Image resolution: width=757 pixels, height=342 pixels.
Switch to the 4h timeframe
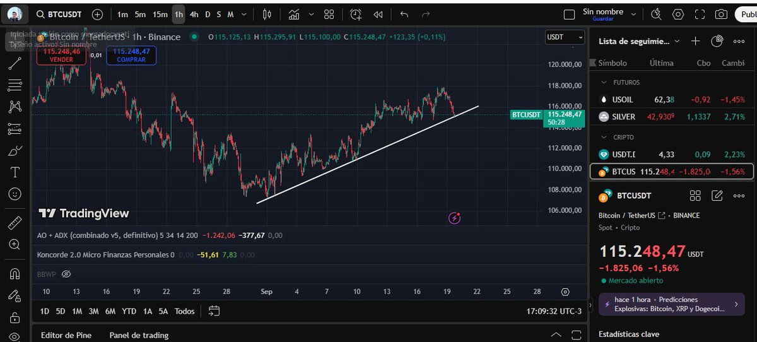194,14
